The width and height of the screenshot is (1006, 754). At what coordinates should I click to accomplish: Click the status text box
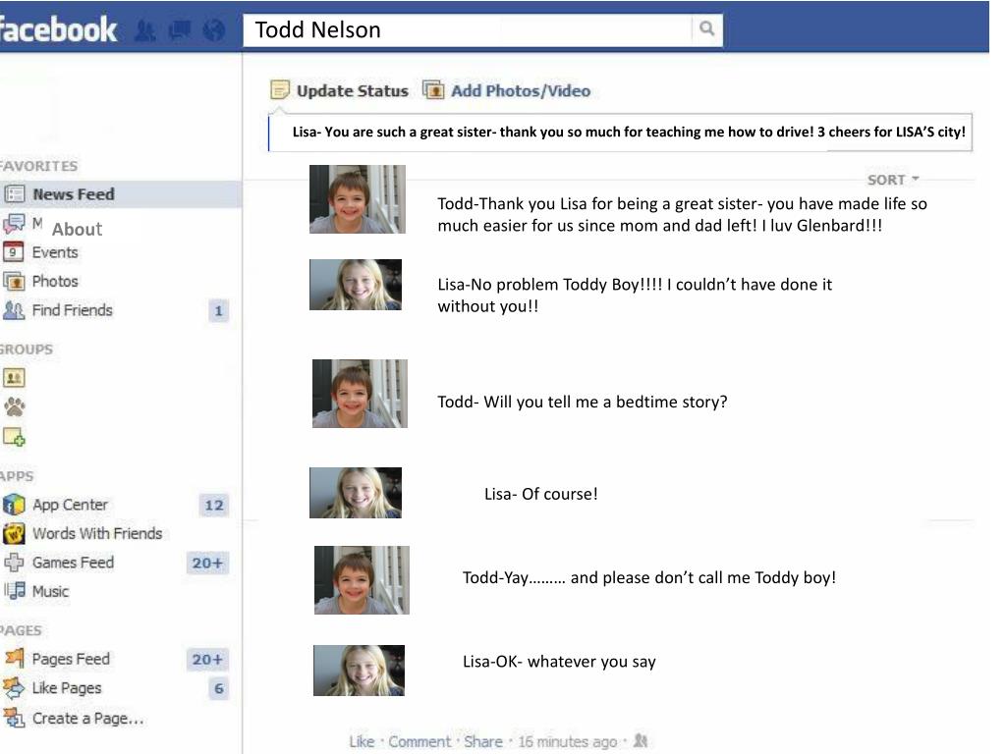click(x=620, y=133)
